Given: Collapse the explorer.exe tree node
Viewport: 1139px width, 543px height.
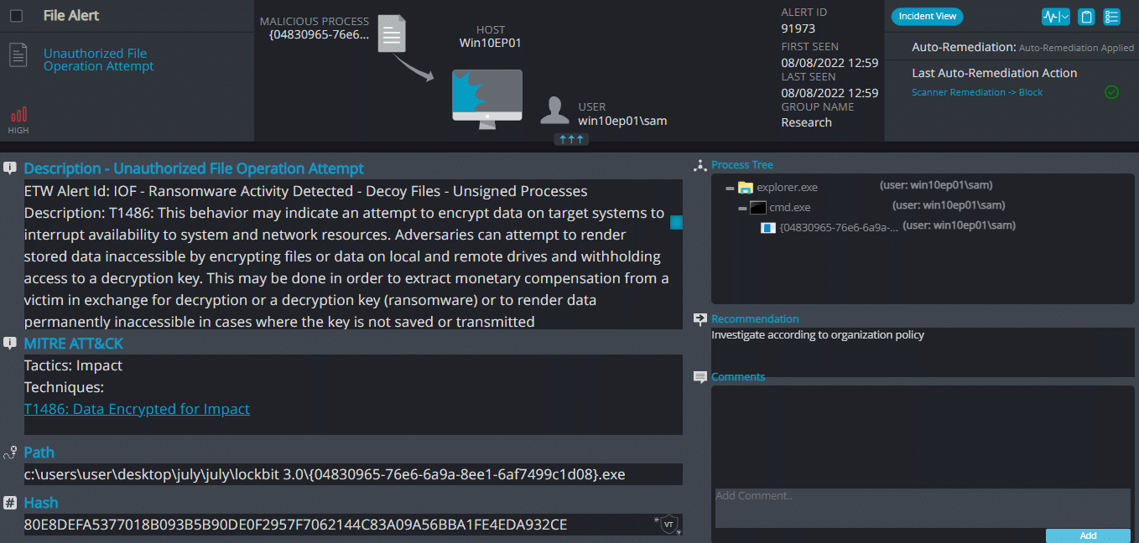Looking at the screenshot, I should (x=730, y=188).
